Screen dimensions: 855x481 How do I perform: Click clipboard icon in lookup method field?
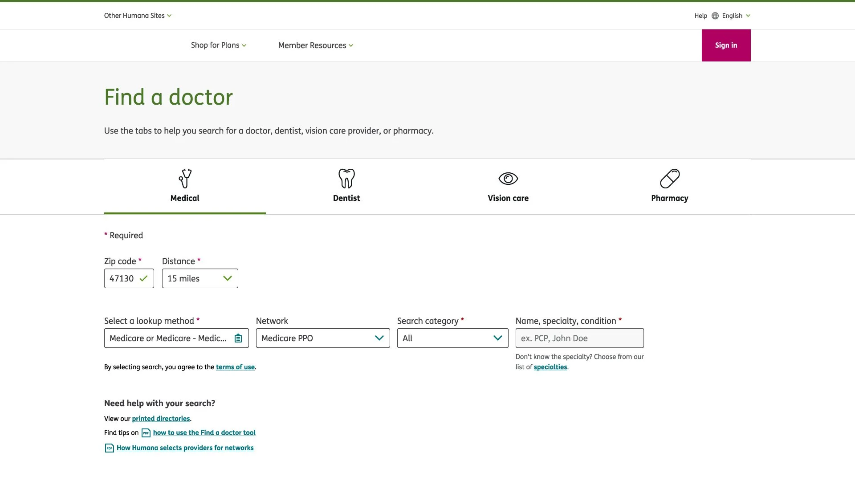click(238, 338)
